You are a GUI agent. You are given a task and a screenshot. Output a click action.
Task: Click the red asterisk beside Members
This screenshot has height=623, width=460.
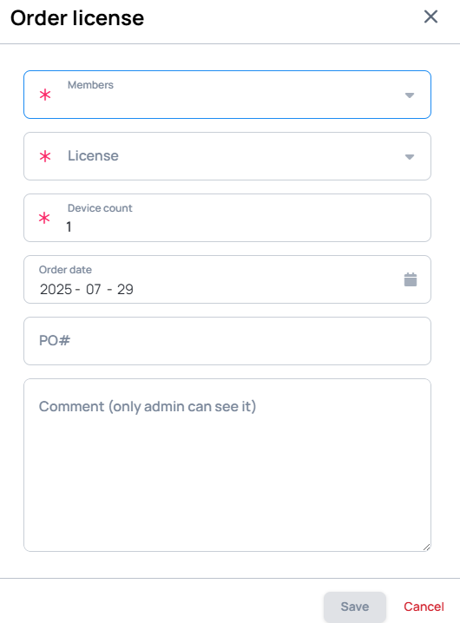(45, 95)
